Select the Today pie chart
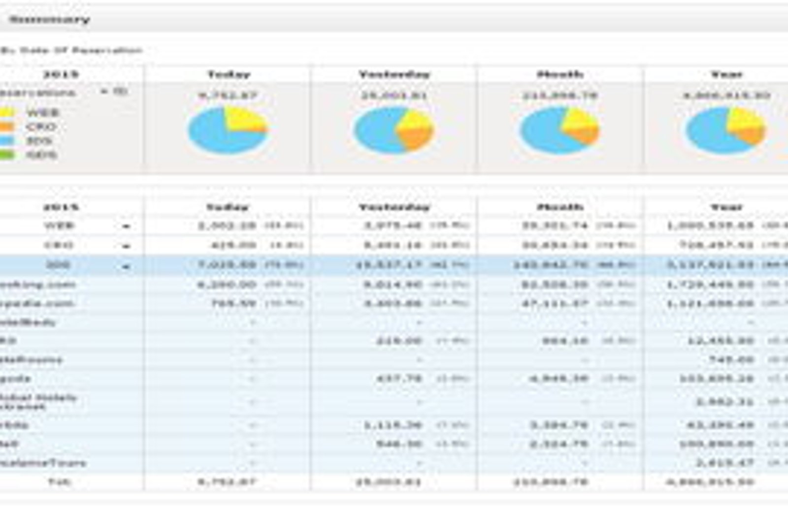Image resolution: width=788 pixels, height=508 pixels. (x=228, y=130)
